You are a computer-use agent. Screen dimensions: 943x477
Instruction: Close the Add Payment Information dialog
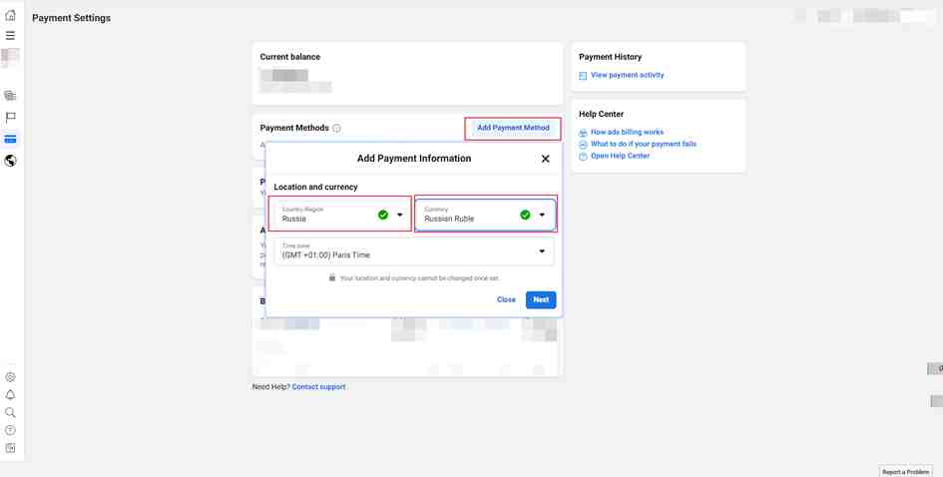tap(546, 159)
